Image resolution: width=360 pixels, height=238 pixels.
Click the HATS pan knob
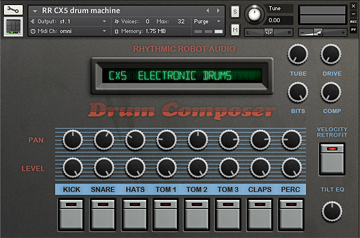click(x=135, y=140)
